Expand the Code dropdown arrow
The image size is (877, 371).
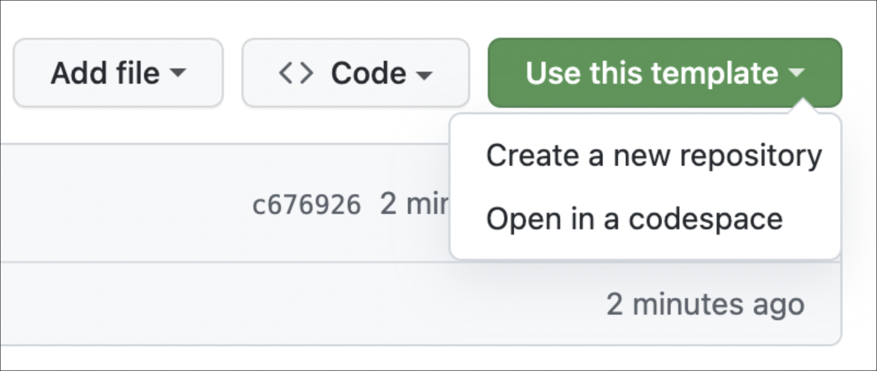pyautogui.click(x=424, y=74)
